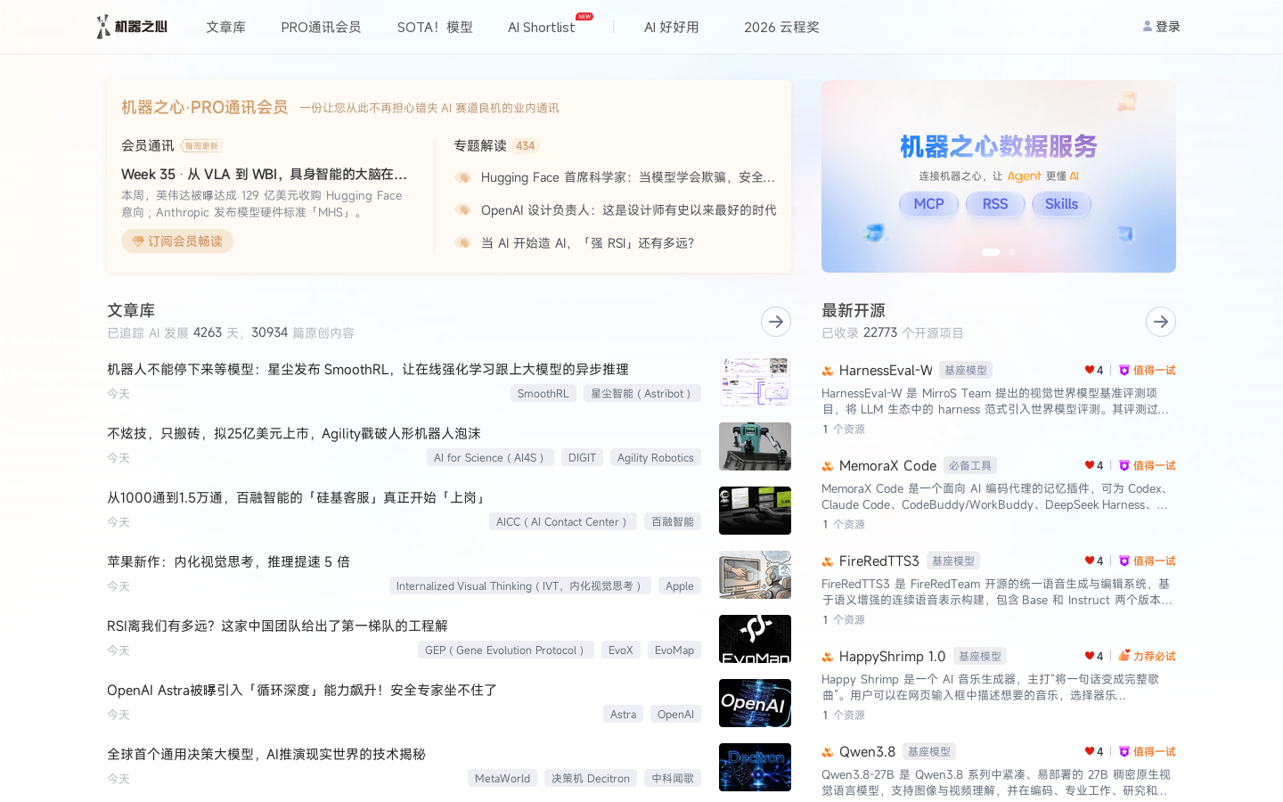Click icon before OpenAI 设计负责人 item

pos(462,209)
